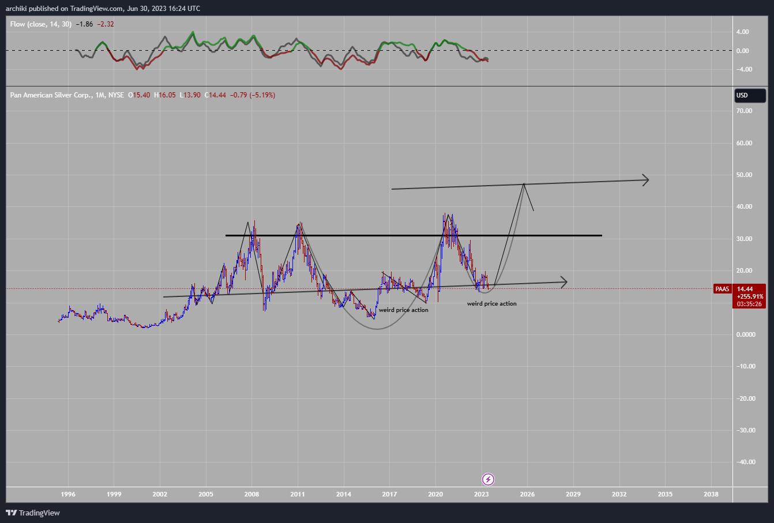Click the open value O15.40 in the legend
Image resolution: width=774 pixels, height=523 pixels.
(139, 95)
